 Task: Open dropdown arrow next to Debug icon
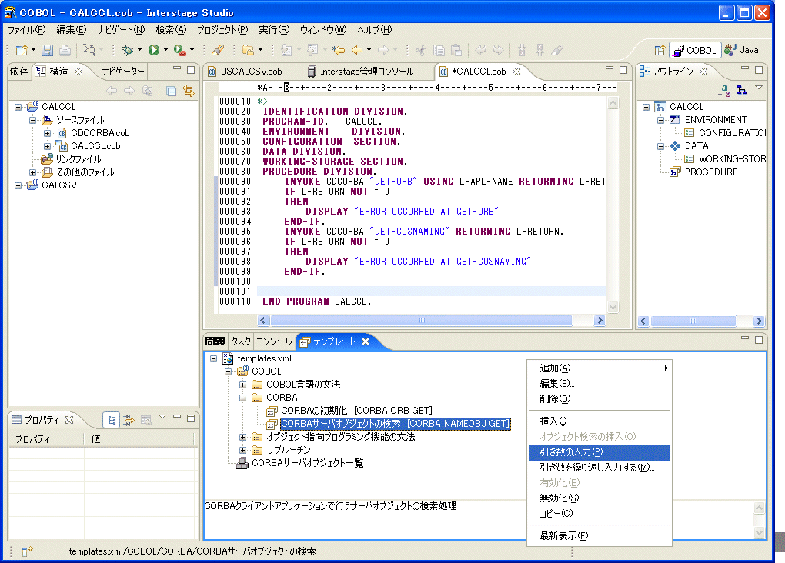click(139, 50)
